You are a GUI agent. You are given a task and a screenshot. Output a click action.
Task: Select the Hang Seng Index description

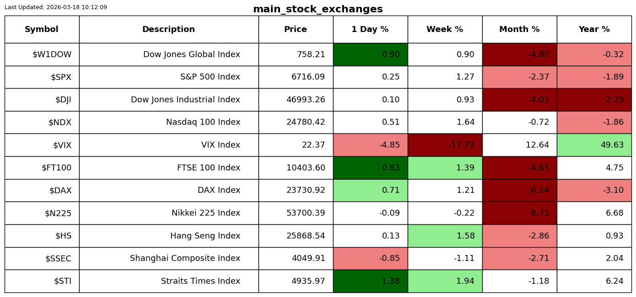(x=205, y=236)
